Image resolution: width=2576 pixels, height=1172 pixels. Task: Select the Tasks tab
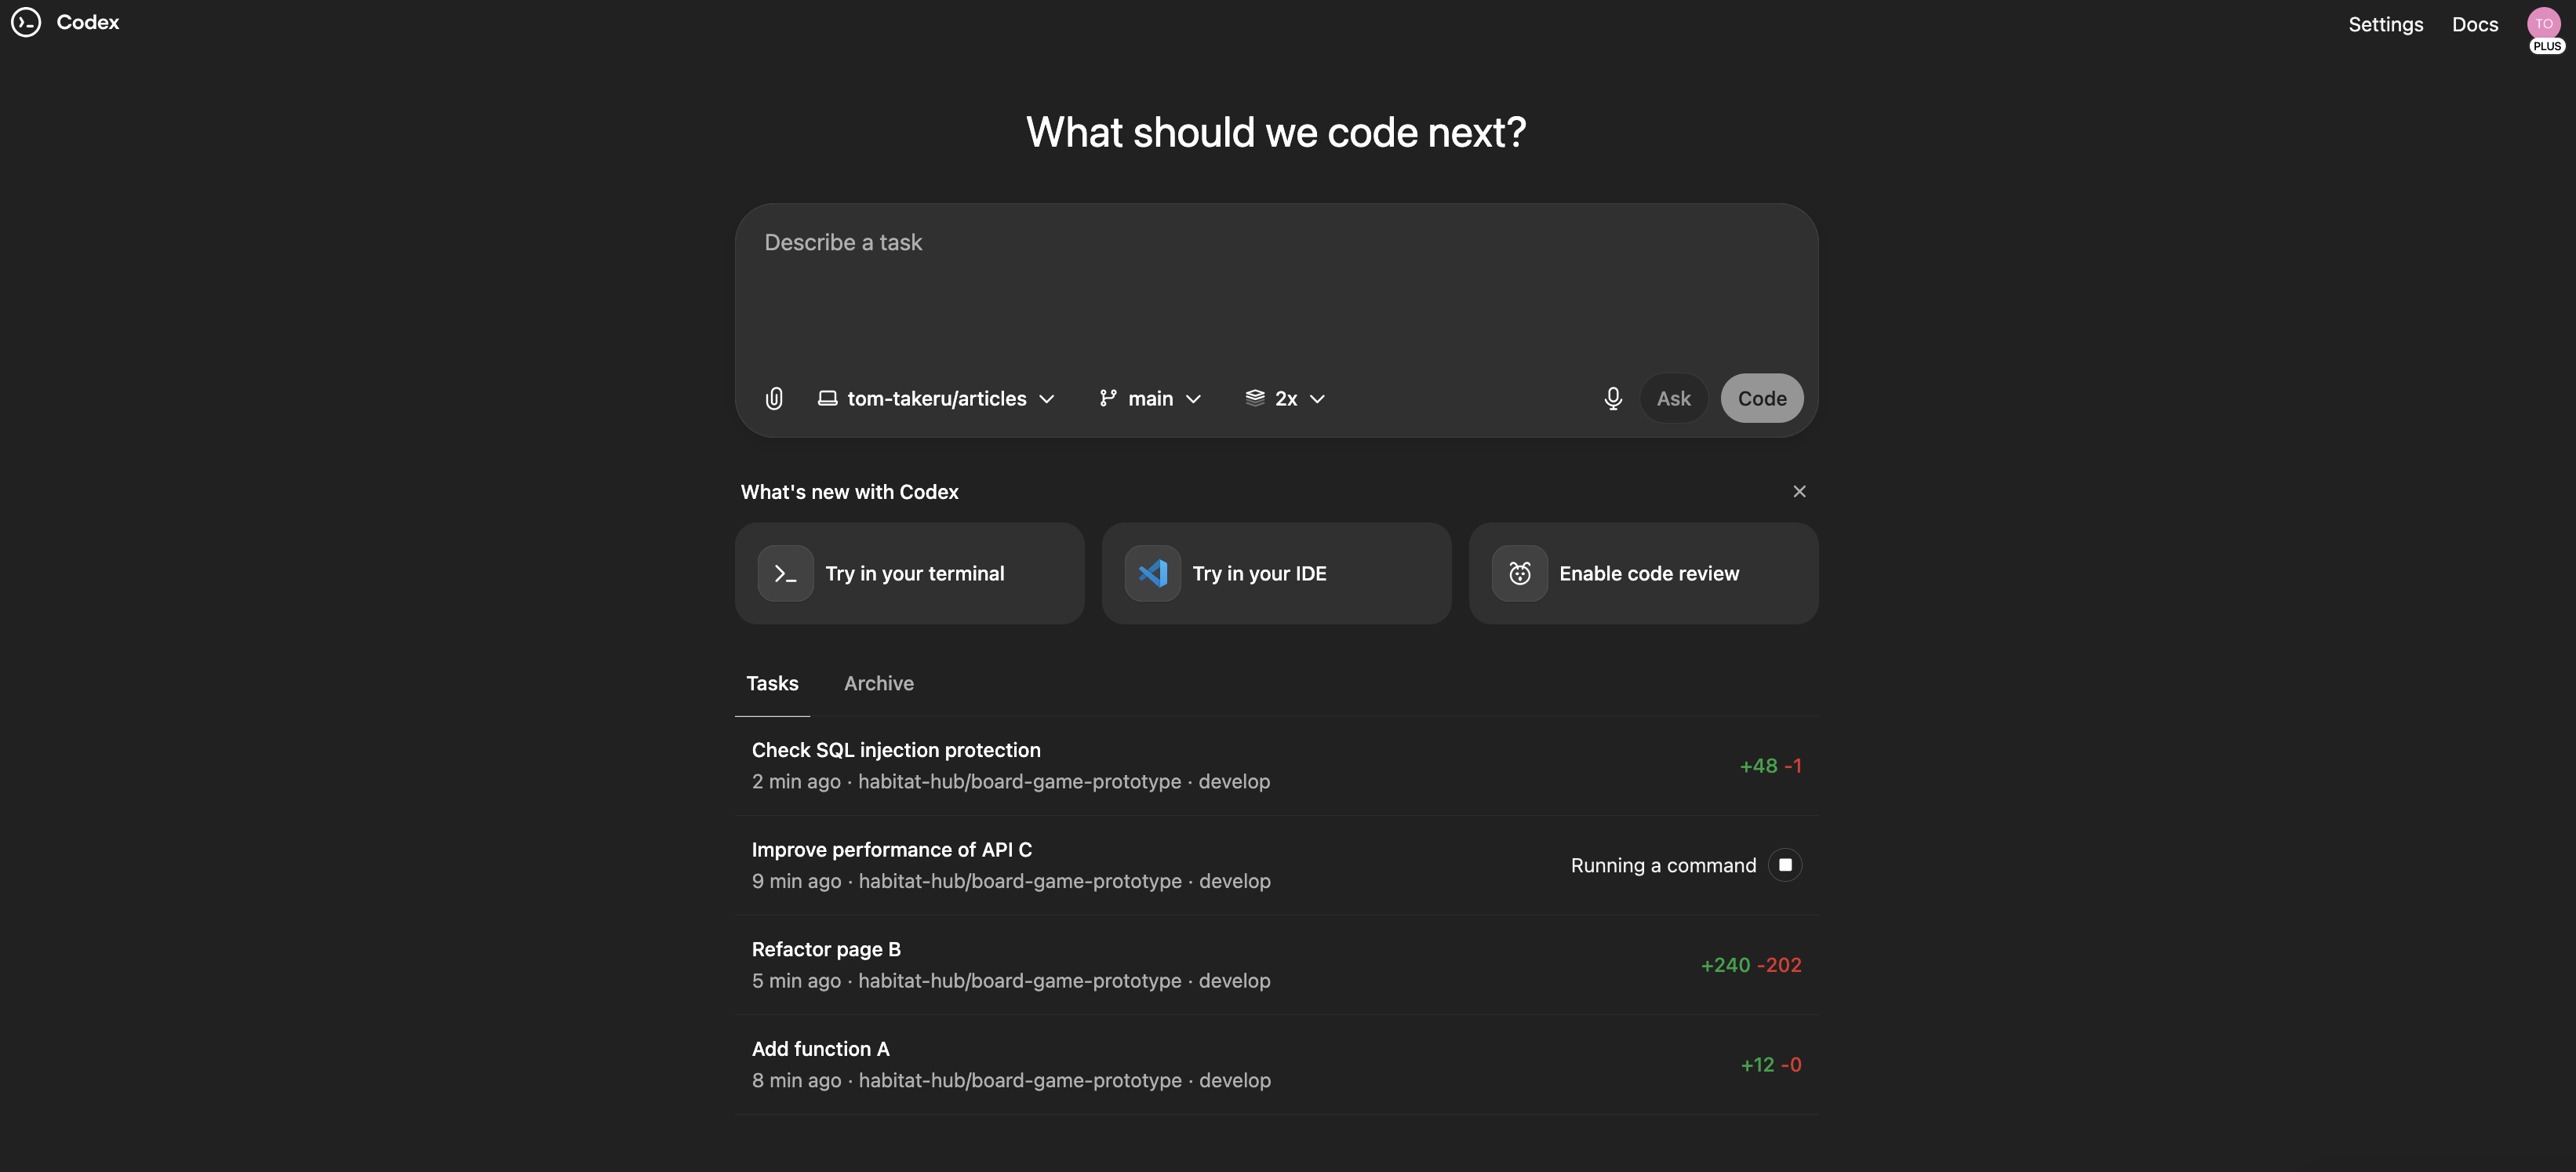pos(772,683)
